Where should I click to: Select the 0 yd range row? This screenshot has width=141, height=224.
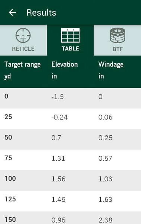(70, 98)
